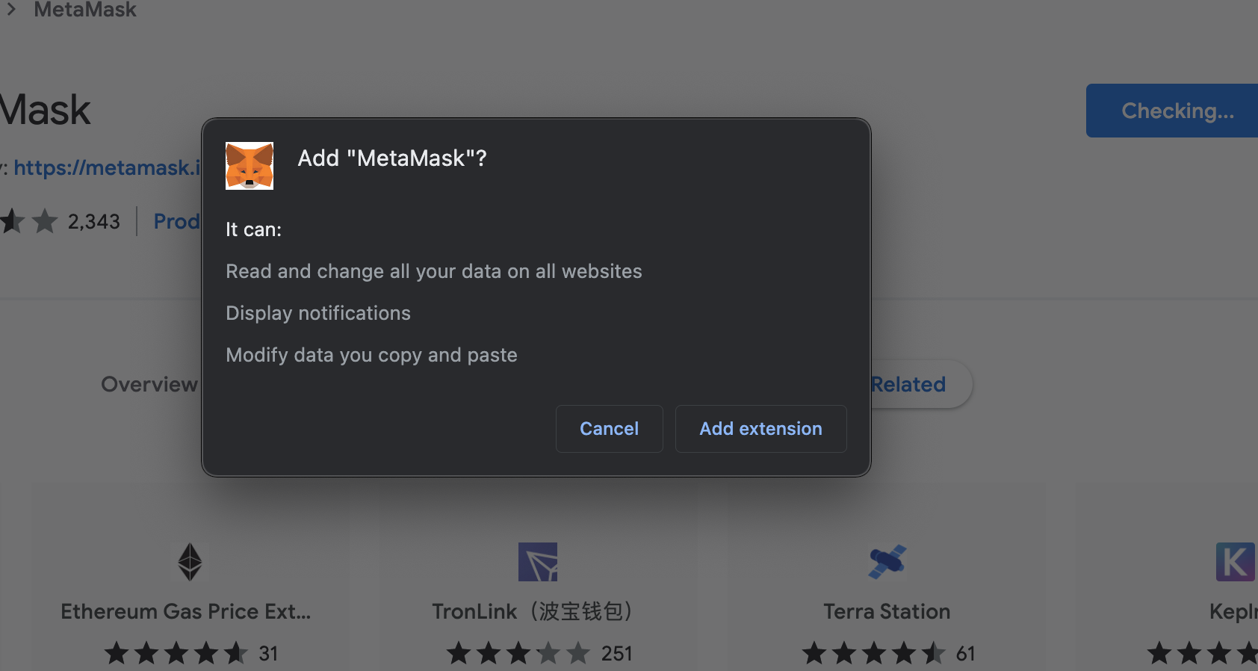The width and height of the screenshot is (1258, 671).
Task: Open the https://metamask.i link
Action: (x=107, y=167)
